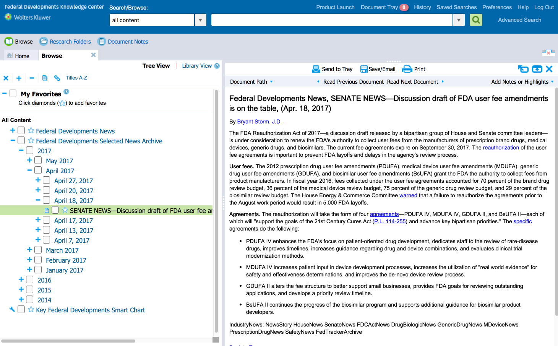Open Saved Searches menu item
The height and width of the screenshot is (346, 558).
[x=457, y=7]
